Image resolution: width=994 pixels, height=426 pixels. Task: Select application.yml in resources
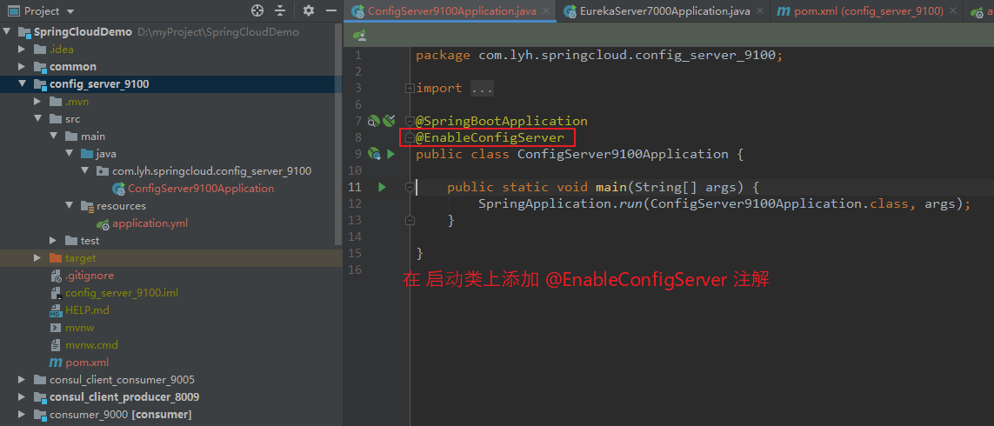coord(150,223)
